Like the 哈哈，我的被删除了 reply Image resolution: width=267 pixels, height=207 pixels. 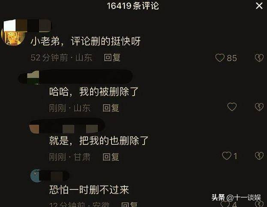[x=232, y=107]
